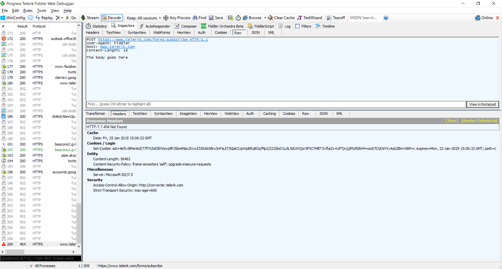Viewport: 502px width, 269px height.
Task: Open the [Header Definitions] link
Action: point(479,121)
